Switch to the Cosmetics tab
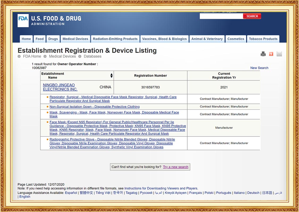Screen dimensions: 299x212 (x=236, y=39)
